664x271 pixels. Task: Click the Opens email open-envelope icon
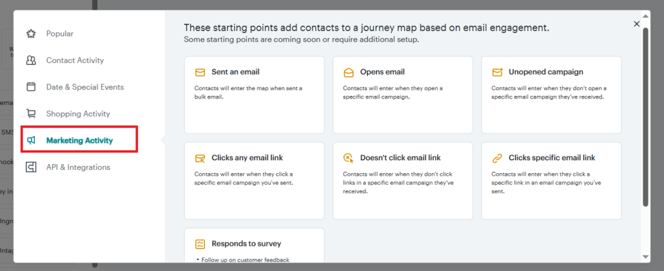(348, 73)
